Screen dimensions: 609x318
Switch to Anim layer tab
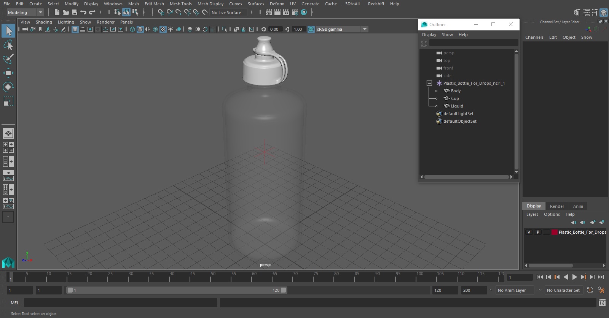pyautogui.click(x=578, y=206)
